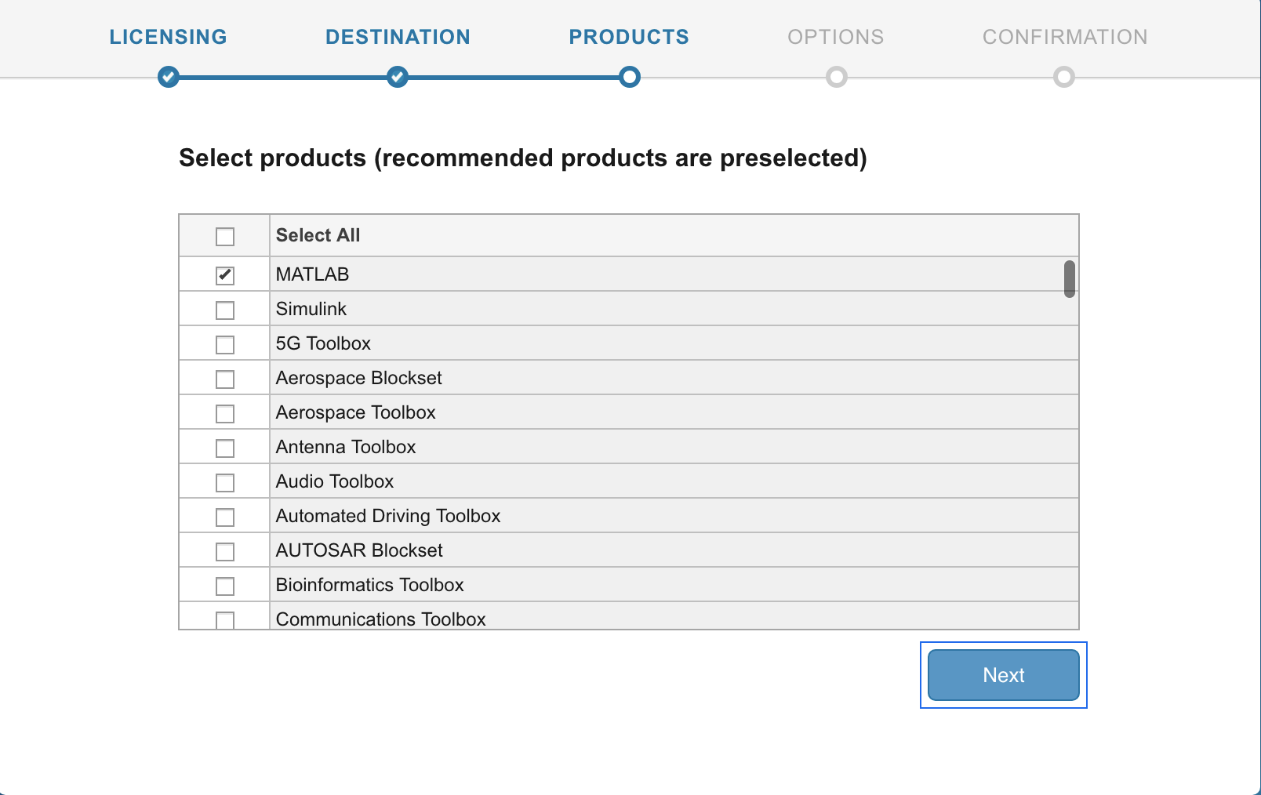Check the Audio Toolbox checkbox

(225, 483)
